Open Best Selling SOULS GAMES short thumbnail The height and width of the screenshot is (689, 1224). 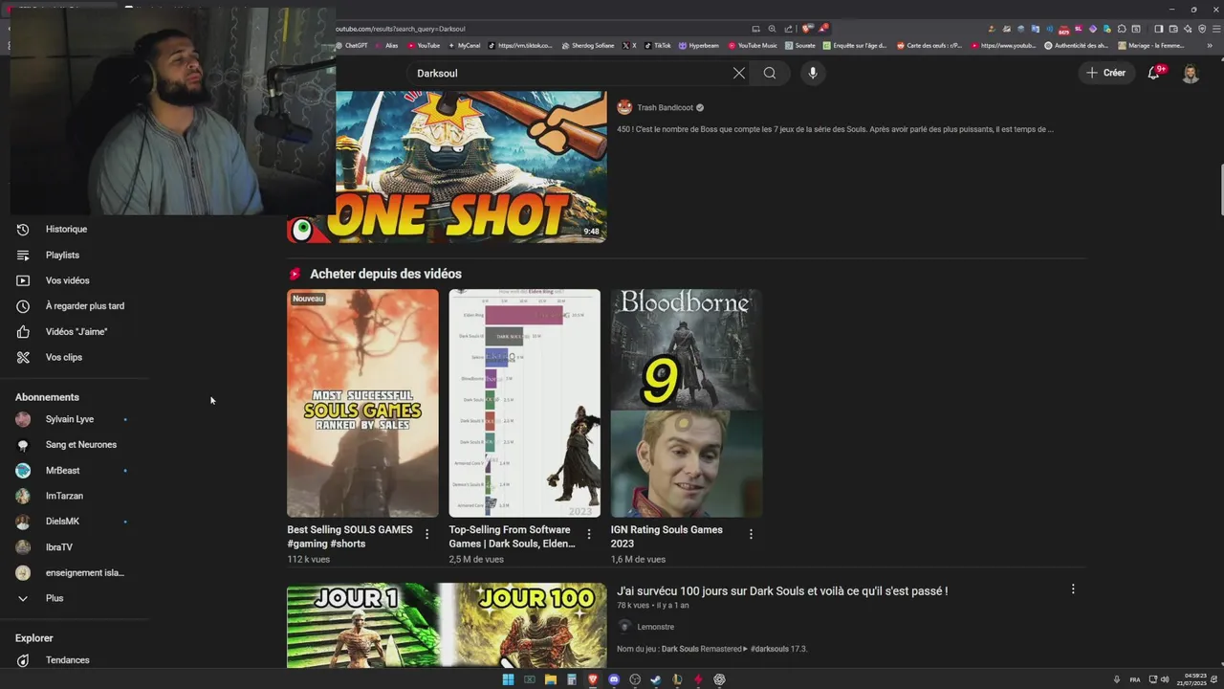[x=362, y=403]
